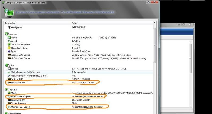Select the Mobile, Dual-Core value
This screenshot has height=114, width=212.
click(x=81, y=51)
